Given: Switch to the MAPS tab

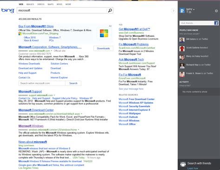Looking at the screenshot, I should tap(51, 4).
